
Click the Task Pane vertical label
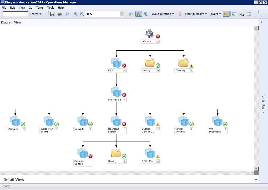click(x=263, y=103)
